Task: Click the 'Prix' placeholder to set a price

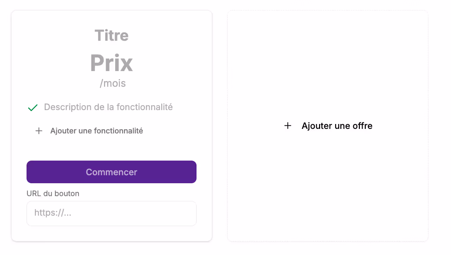Action: 111,63
